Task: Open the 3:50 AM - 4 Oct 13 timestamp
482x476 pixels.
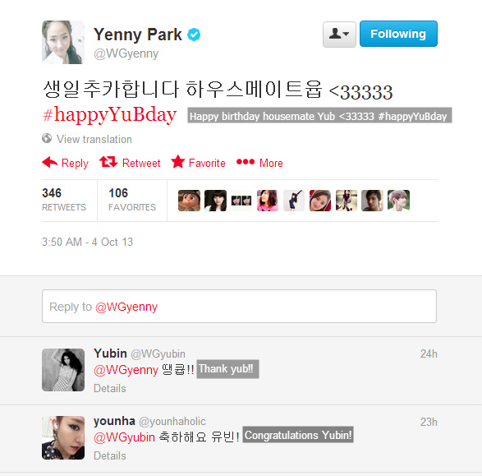Action: tap(87, 242)
